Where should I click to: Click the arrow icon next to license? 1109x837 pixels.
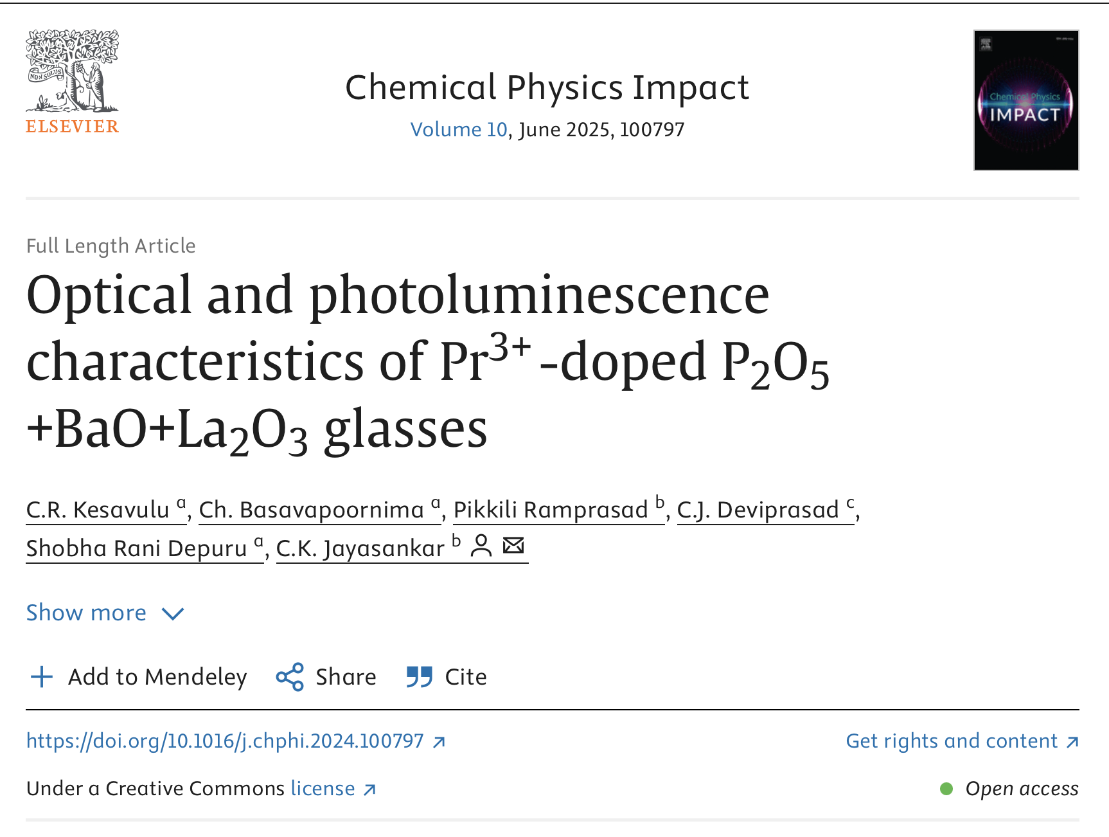pyautogui.click(x=369, y=789)
